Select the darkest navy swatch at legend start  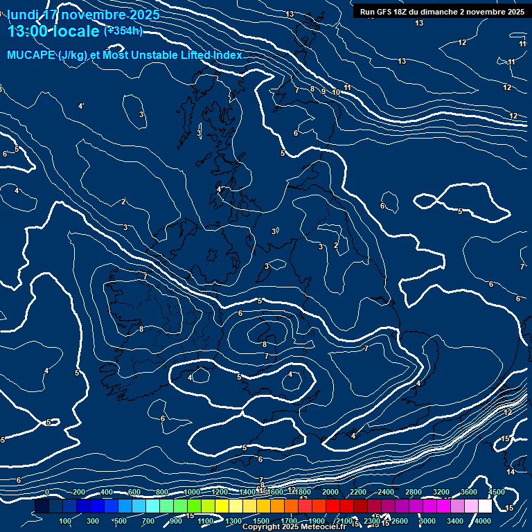[x=42, y=507]
